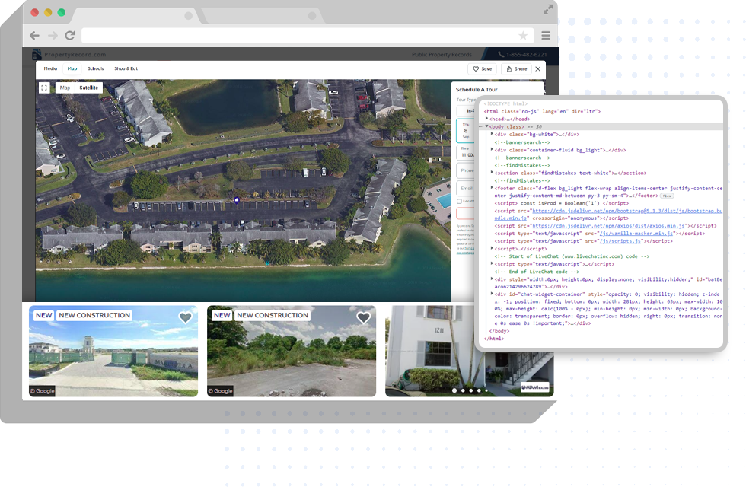Click the ellipsis beside body element
Image resolution: width=746 pixels, height=487 pixels.
[481, 127]
